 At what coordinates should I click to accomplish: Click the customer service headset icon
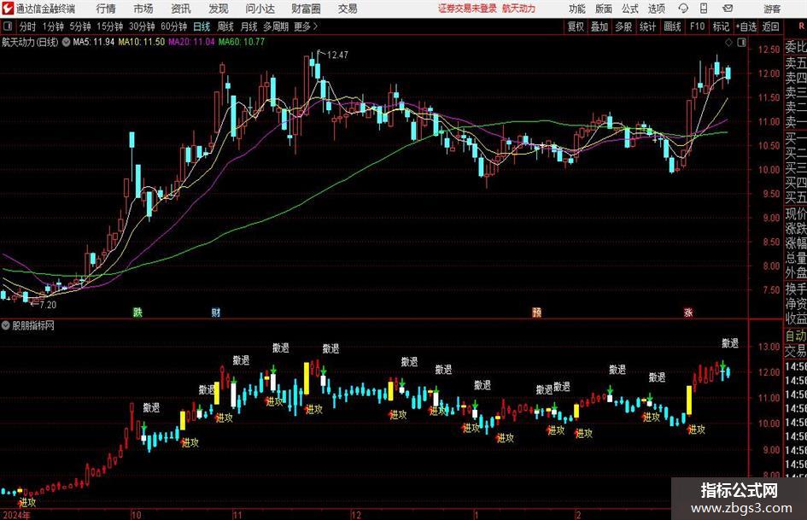pos(683,9)
